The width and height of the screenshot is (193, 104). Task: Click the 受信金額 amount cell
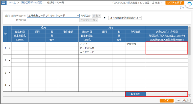[135, 44]
